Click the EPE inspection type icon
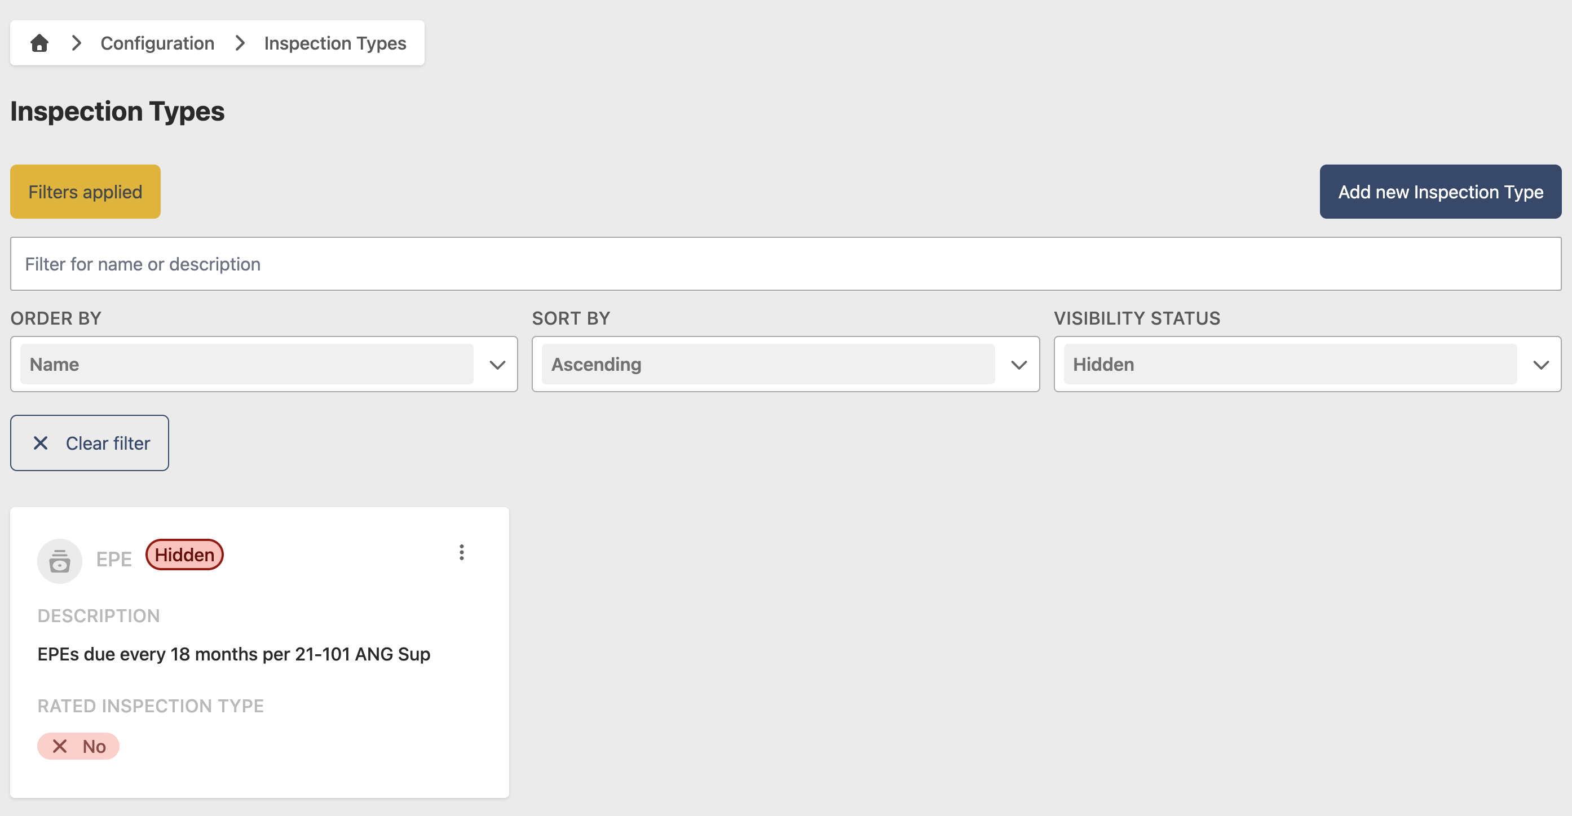This screenshot has width=1572, height=816. coord(60,561)
